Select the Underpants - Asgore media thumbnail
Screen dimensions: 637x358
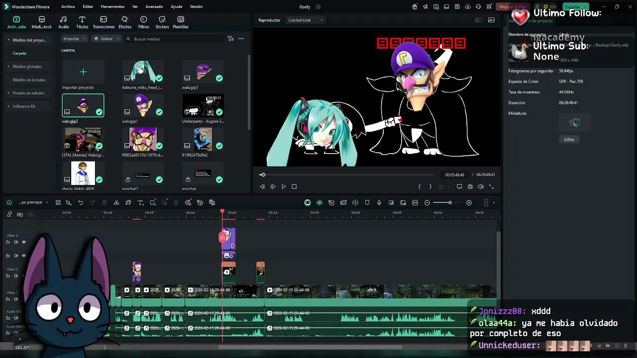click(203, 105)
